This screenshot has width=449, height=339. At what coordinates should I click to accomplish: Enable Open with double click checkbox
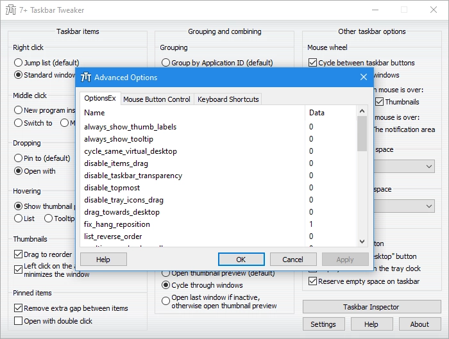pyautogui.click(x=18, y=320)
